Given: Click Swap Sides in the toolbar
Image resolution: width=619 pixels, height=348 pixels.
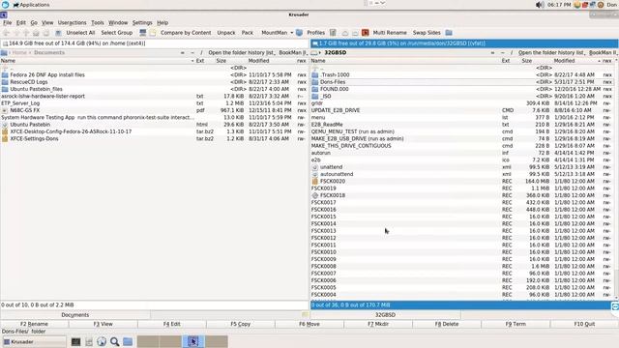Looking at the screenshot, I should coord(427,33).
